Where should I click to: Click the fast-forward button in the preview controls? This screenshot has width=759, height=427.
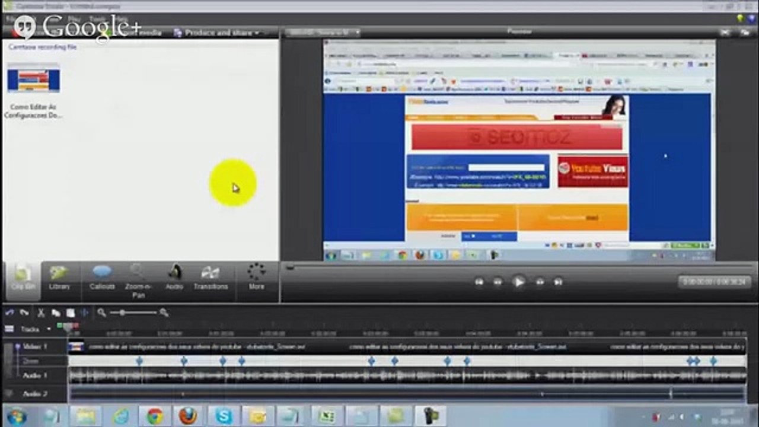pyautogui.click(x=540, y=282)
